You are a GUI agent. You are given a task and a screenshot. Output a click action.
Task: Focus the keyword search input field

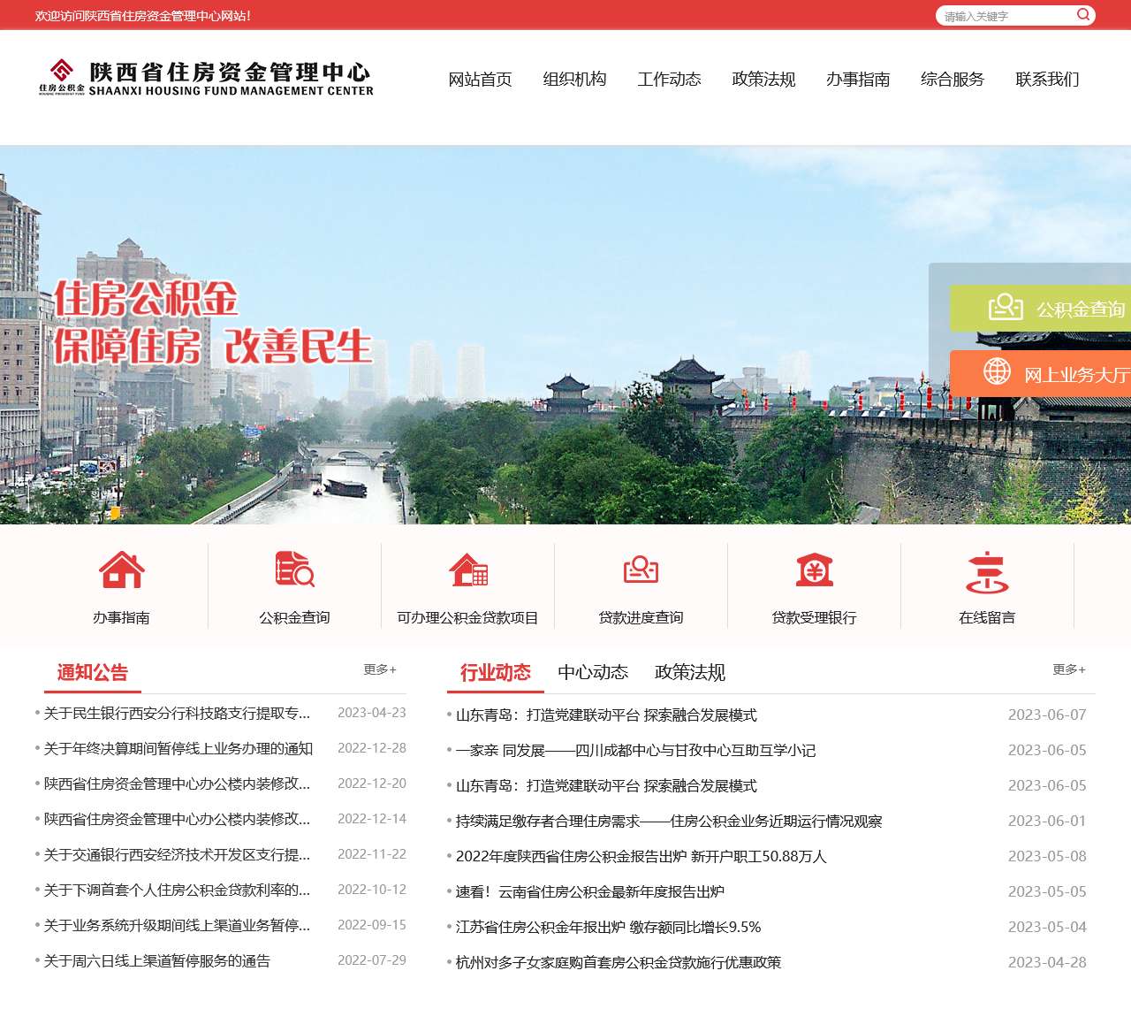[x=1007, y=16]
